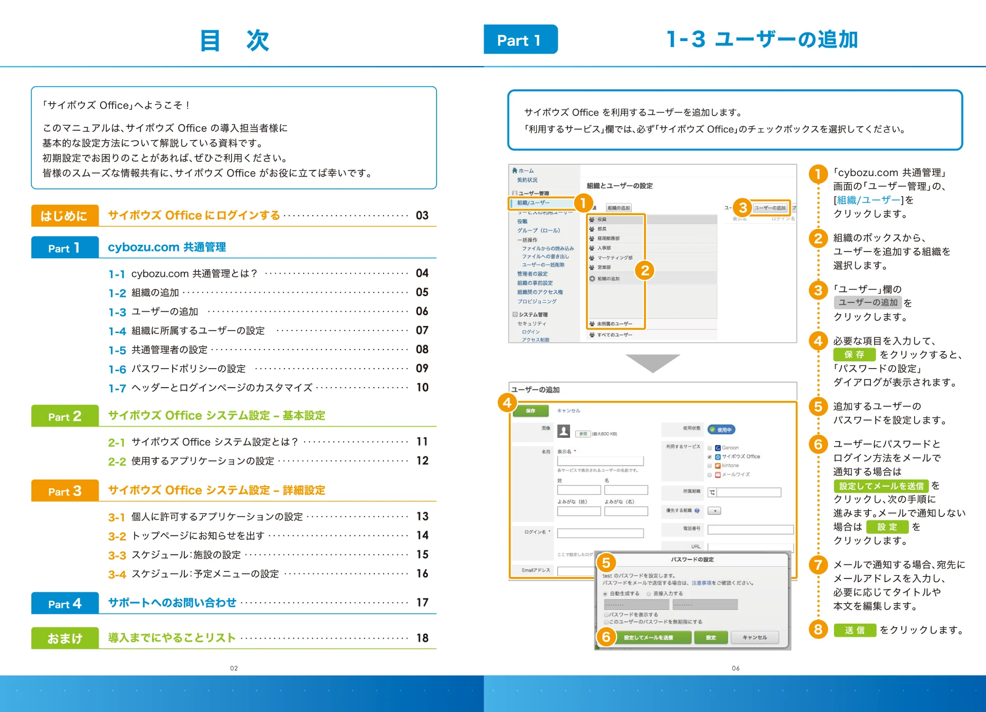Click the 注意事項 link in password dialog

(701, 583)
